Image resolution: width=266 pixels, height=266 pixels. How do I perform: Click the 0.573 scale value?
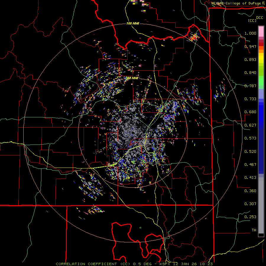click(x=250, y=138)
